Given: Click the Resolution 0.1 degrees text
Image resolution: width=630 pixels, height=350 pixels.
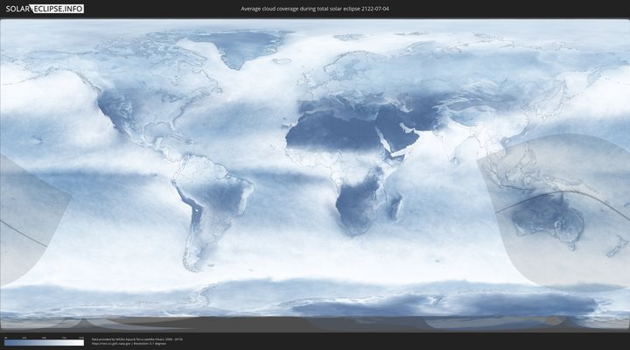Looking at the screenshot, I should coord(150,343).
